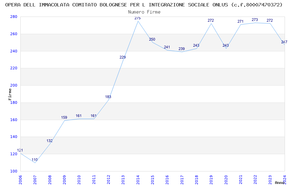
Task: Click x-axis year 2018
Action: point(197,180)
